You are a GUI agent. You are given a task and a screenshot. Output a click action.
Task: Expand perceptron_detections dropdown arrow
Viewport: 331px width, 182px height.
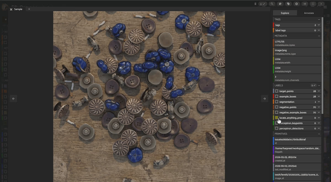tap(319, 129)
